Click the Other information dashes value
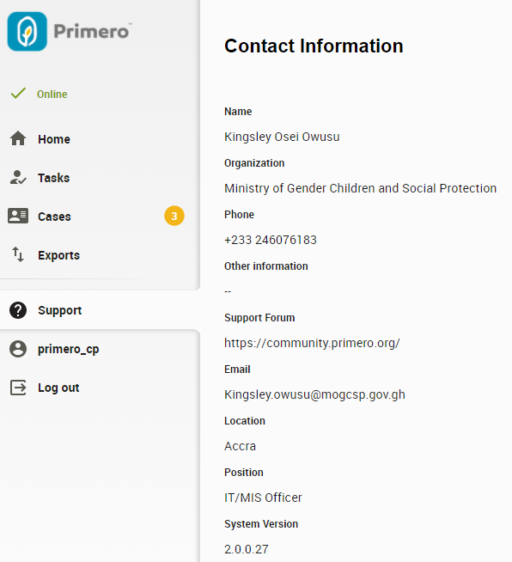Viewport: 512px width, 562px height. click(x=228, y=291)
